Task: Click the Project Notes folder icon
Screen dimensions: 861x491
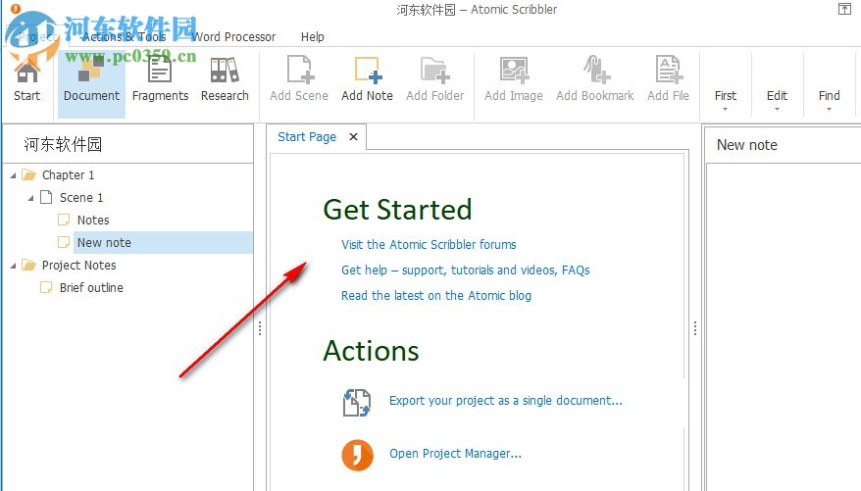Action: pyautogui.click(x=28, y=265)
